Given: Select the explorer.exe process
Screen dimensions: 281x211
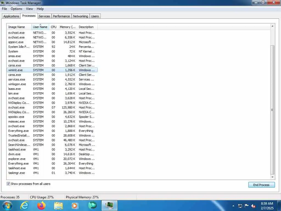Looking at the screenshot, I should click(x=52, y=159).
